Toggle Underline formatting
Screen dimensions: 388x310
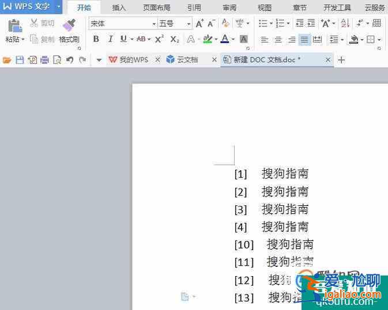tap(123, 39)
